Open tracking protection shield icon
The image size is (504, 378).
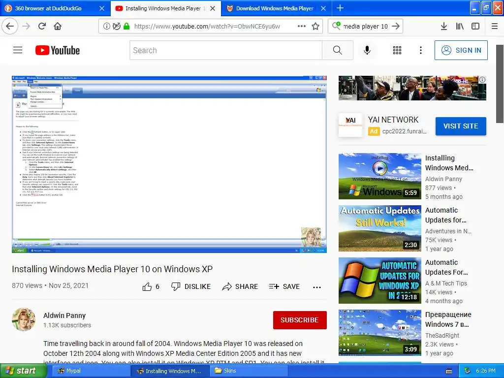tap(116, 26)
